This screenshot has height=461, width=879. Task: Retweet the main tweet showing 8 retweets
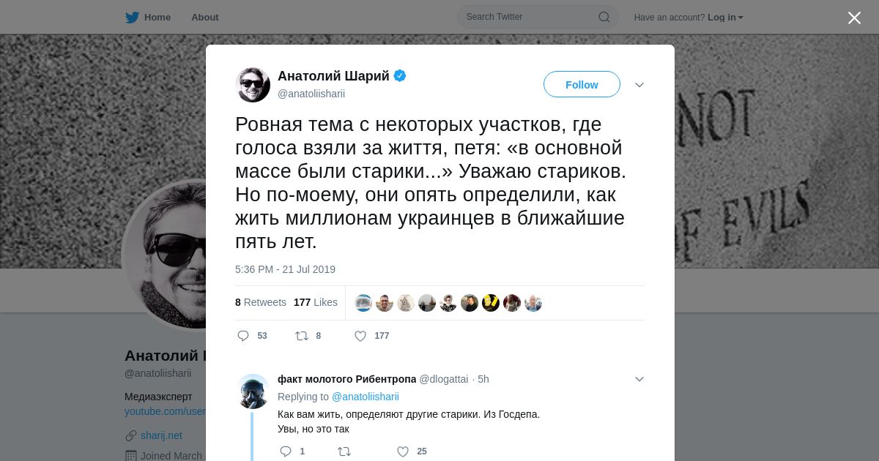[302, 336]
